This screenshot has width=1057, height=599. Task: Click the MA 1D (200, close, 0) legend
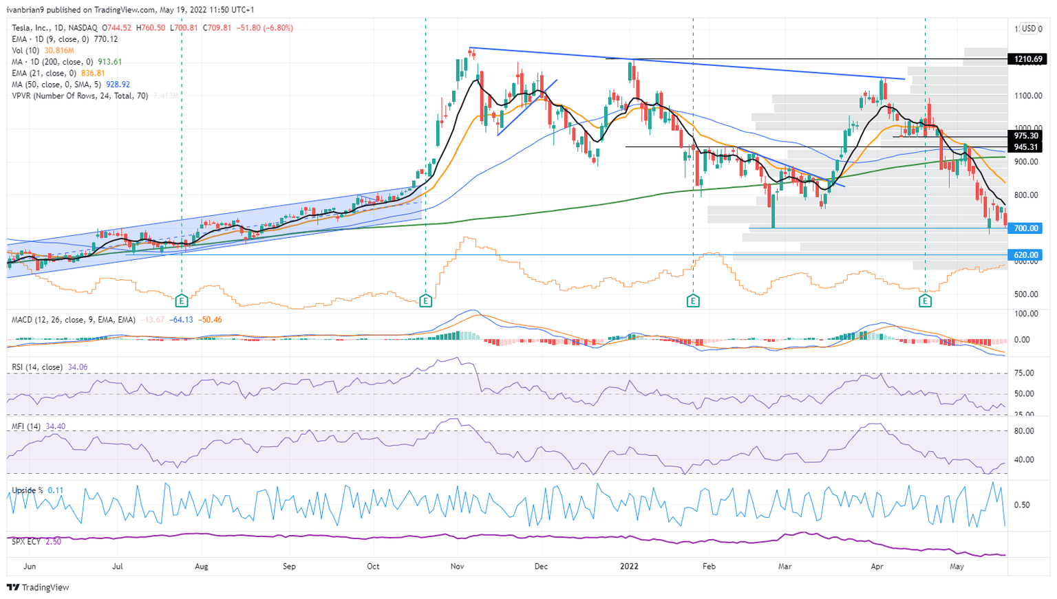pos(67,61)
